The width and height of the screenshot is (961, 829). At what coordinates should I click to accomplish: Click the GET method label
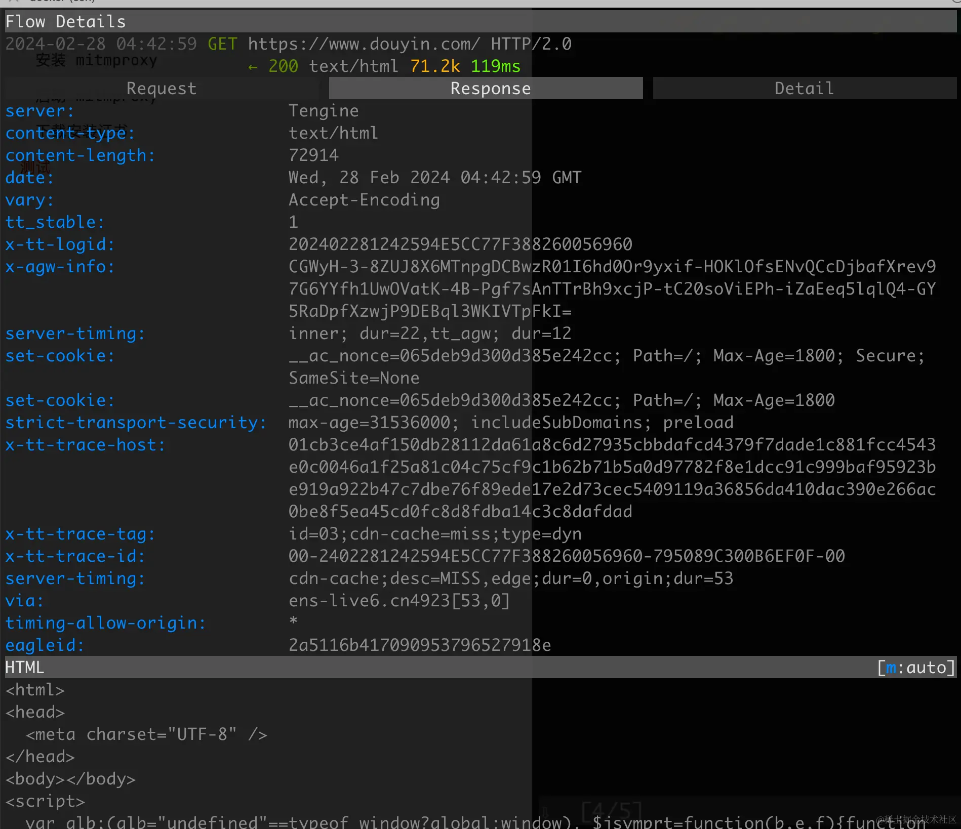pos(222,44)
